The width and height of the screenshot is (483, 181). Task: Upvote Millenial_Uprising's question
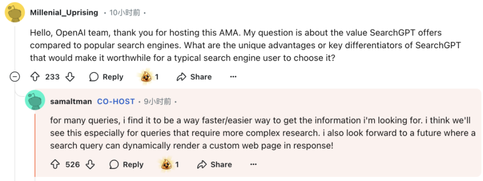click(36, 77)
